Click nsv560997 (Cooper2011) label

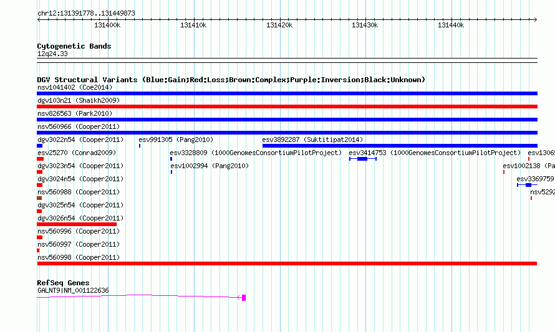(79, 244)
